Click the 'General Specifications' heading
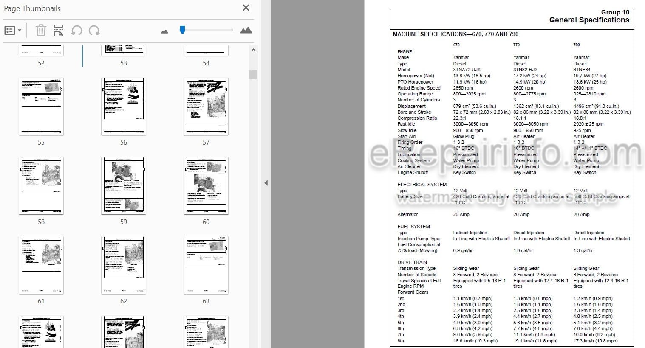 click(x=589, y=20)
